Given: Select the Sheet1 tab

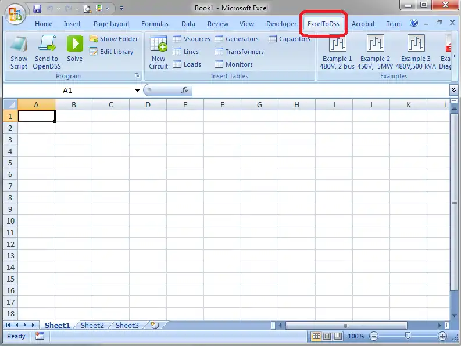Looking at the screenshot, I should (x=57, y=325).
